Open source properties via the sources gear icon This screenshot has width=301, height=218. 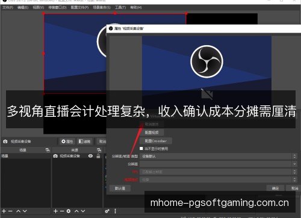click(x=69, y=211)
